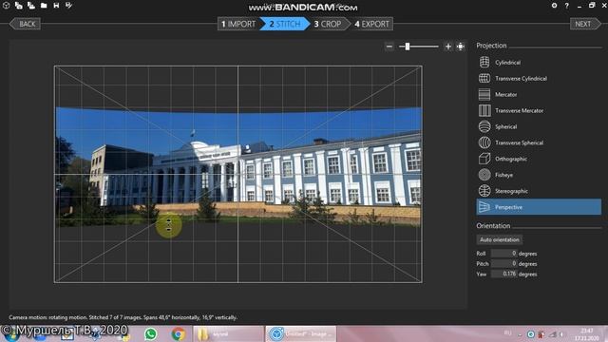This screenshot has width=608, height=342.
Task: Click New Panorama From Images icon
Action: point(19,6)
